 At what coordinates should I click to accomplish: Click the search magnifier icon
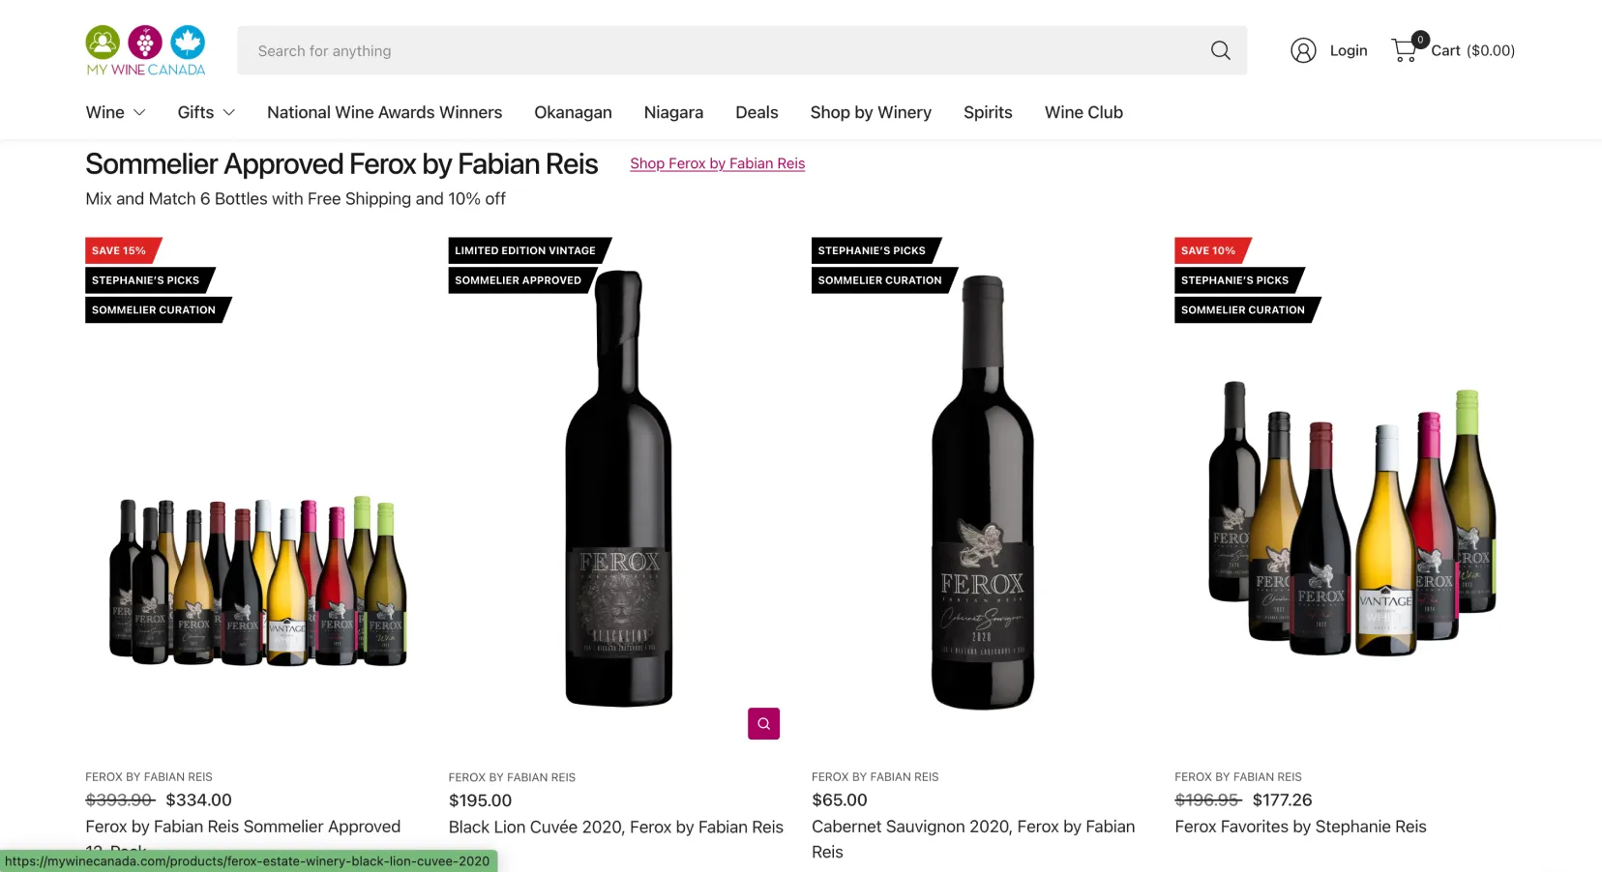click(1220, 50)
